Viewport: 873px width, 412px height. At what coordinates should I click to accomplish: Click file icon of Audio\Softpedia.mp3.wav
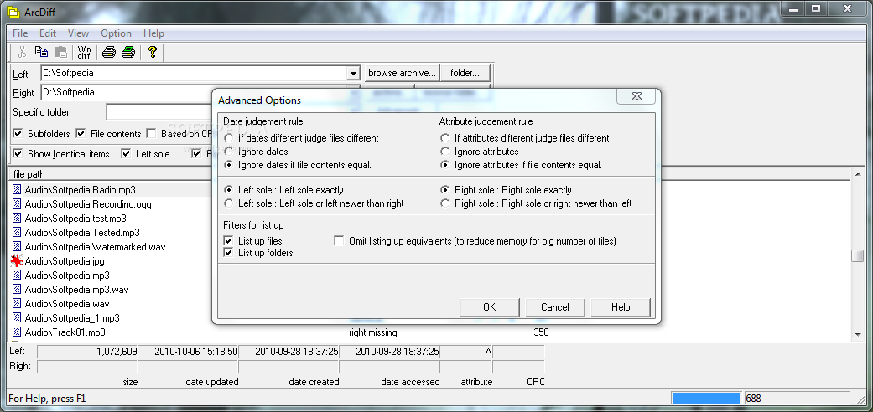pyautogui.click(x=17, y=290)
